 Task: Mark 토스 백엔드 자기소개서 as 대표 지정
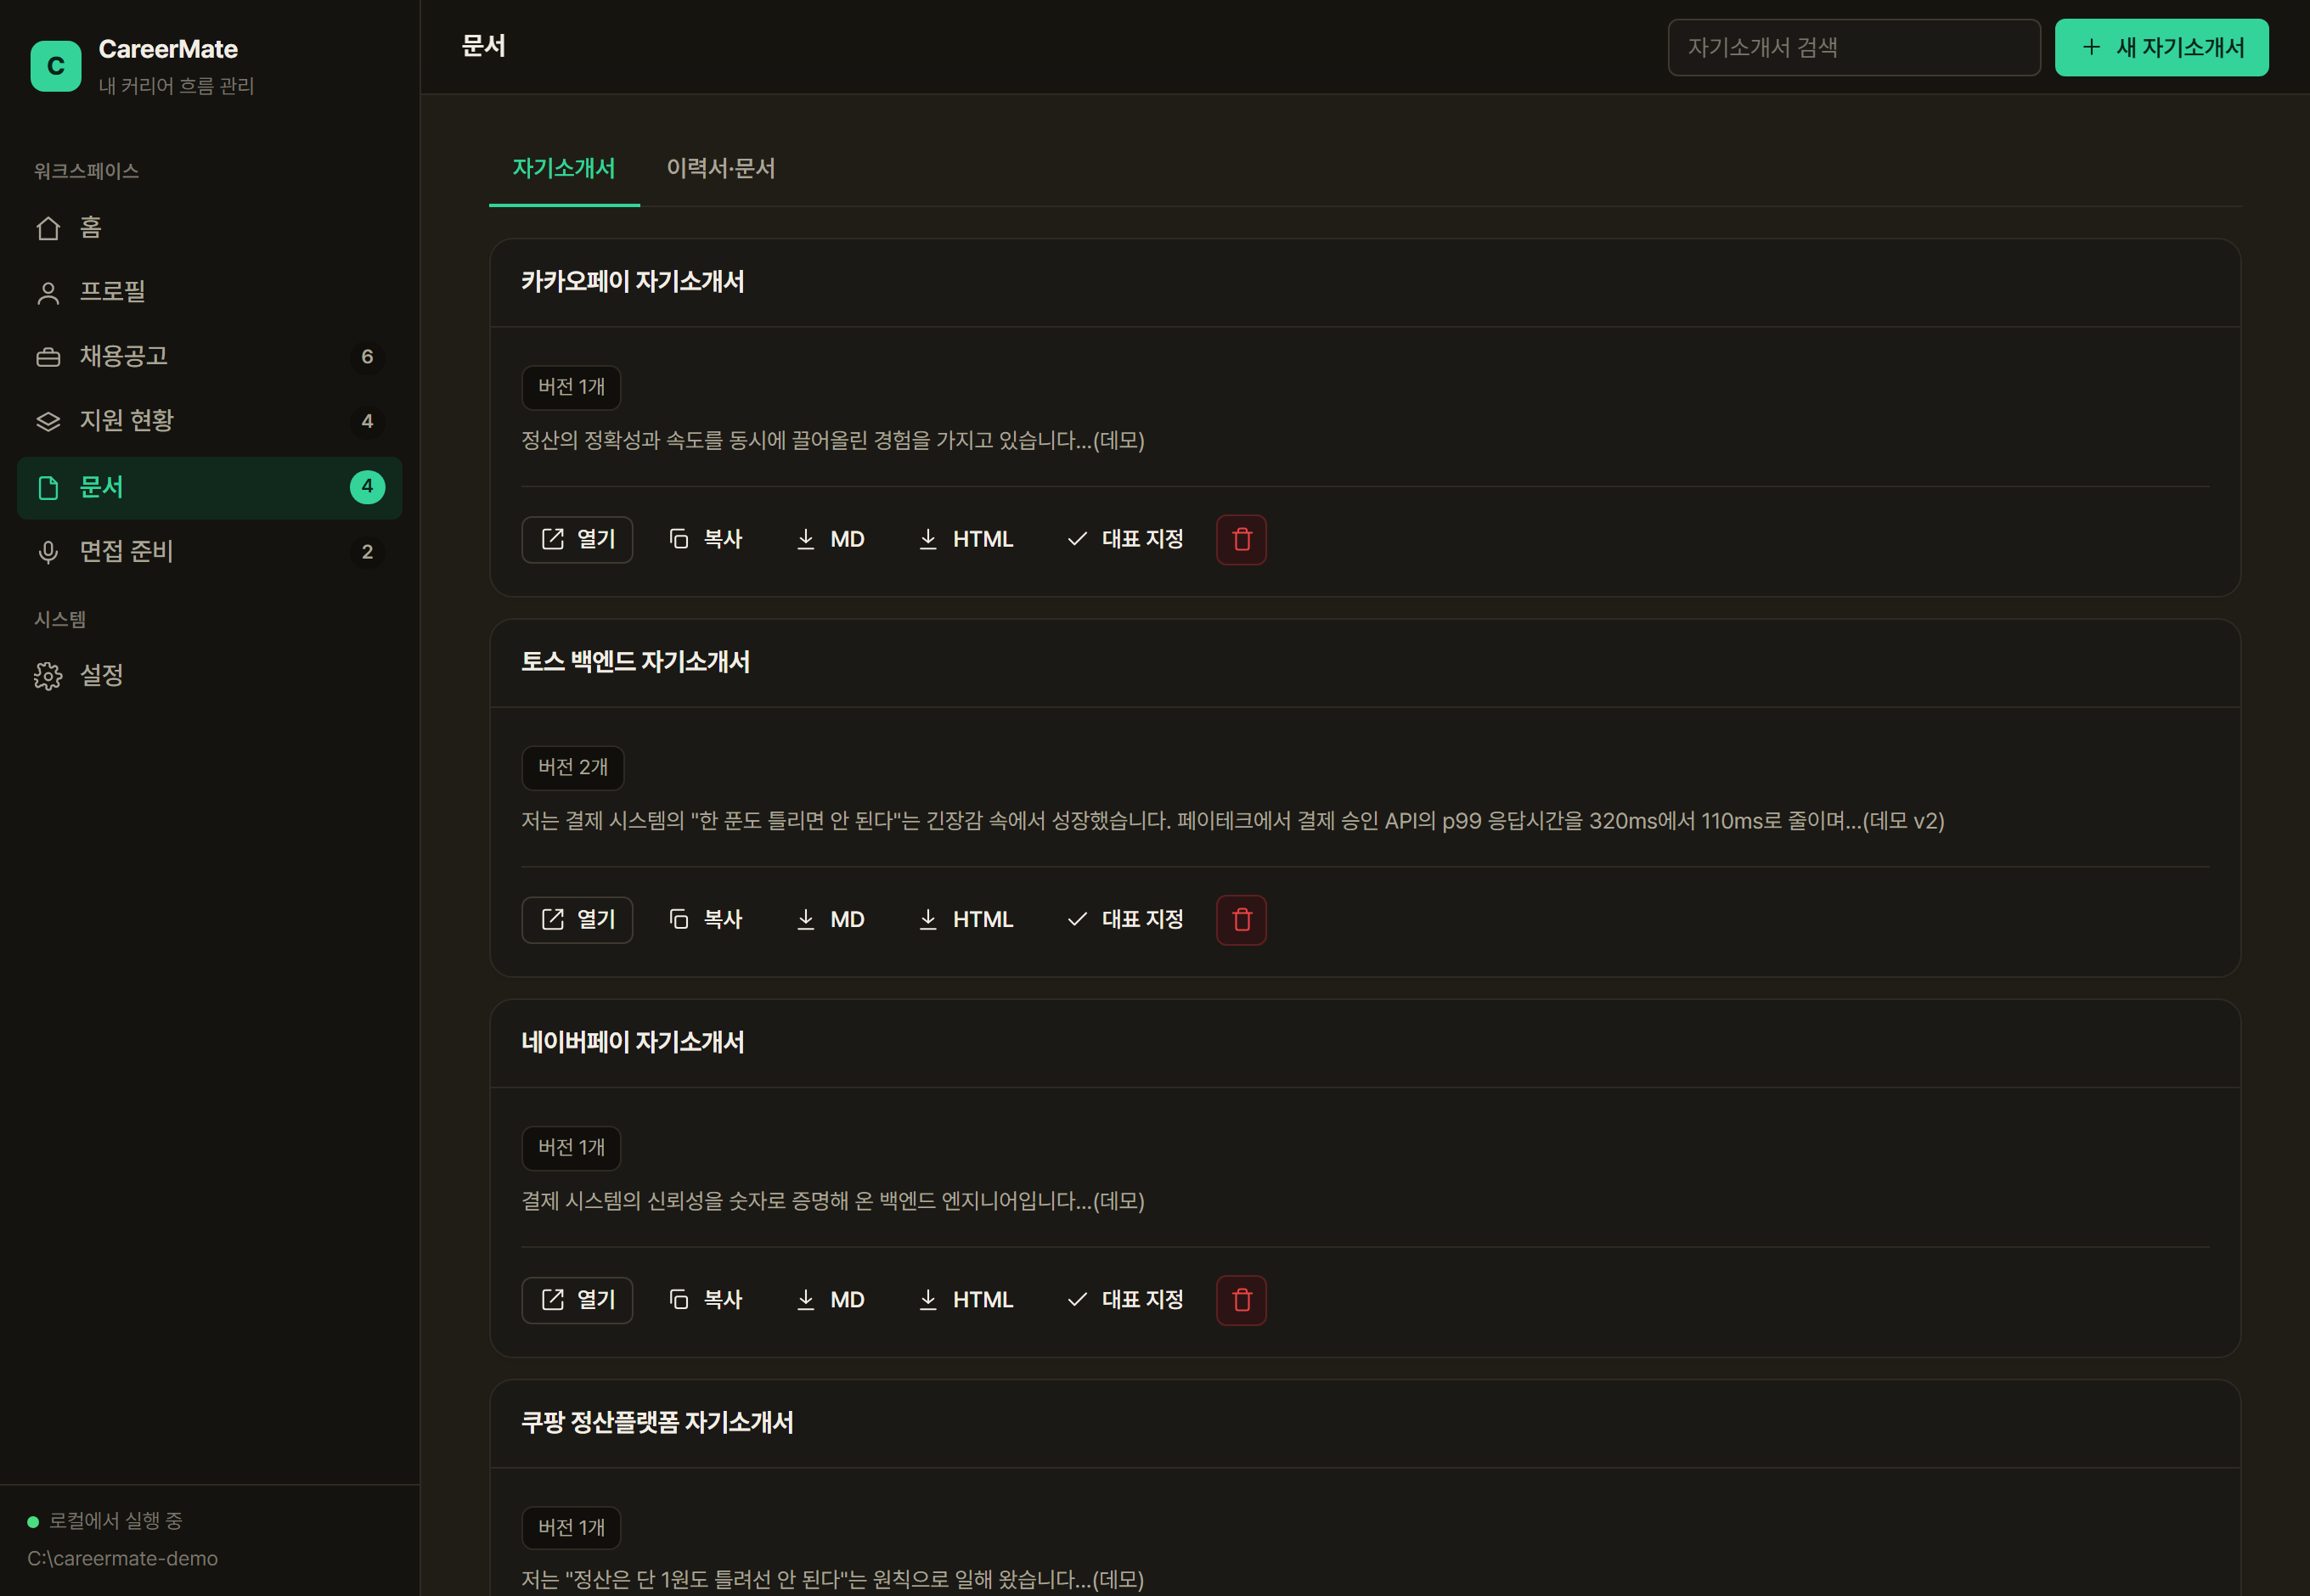(x=1124, y=919)
